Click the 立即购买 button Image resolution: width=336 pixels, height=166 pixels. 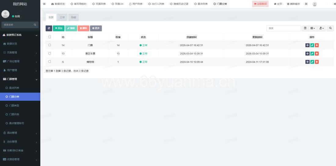point(260,4)
